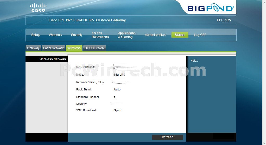Click the SSID Broadcast label
Screen dimensions: 266x145
86,110
